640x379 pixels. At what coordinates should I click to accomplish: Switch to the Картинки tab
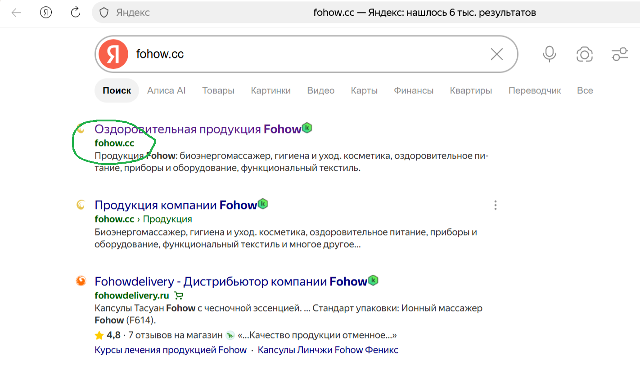[x=270, y=90]
